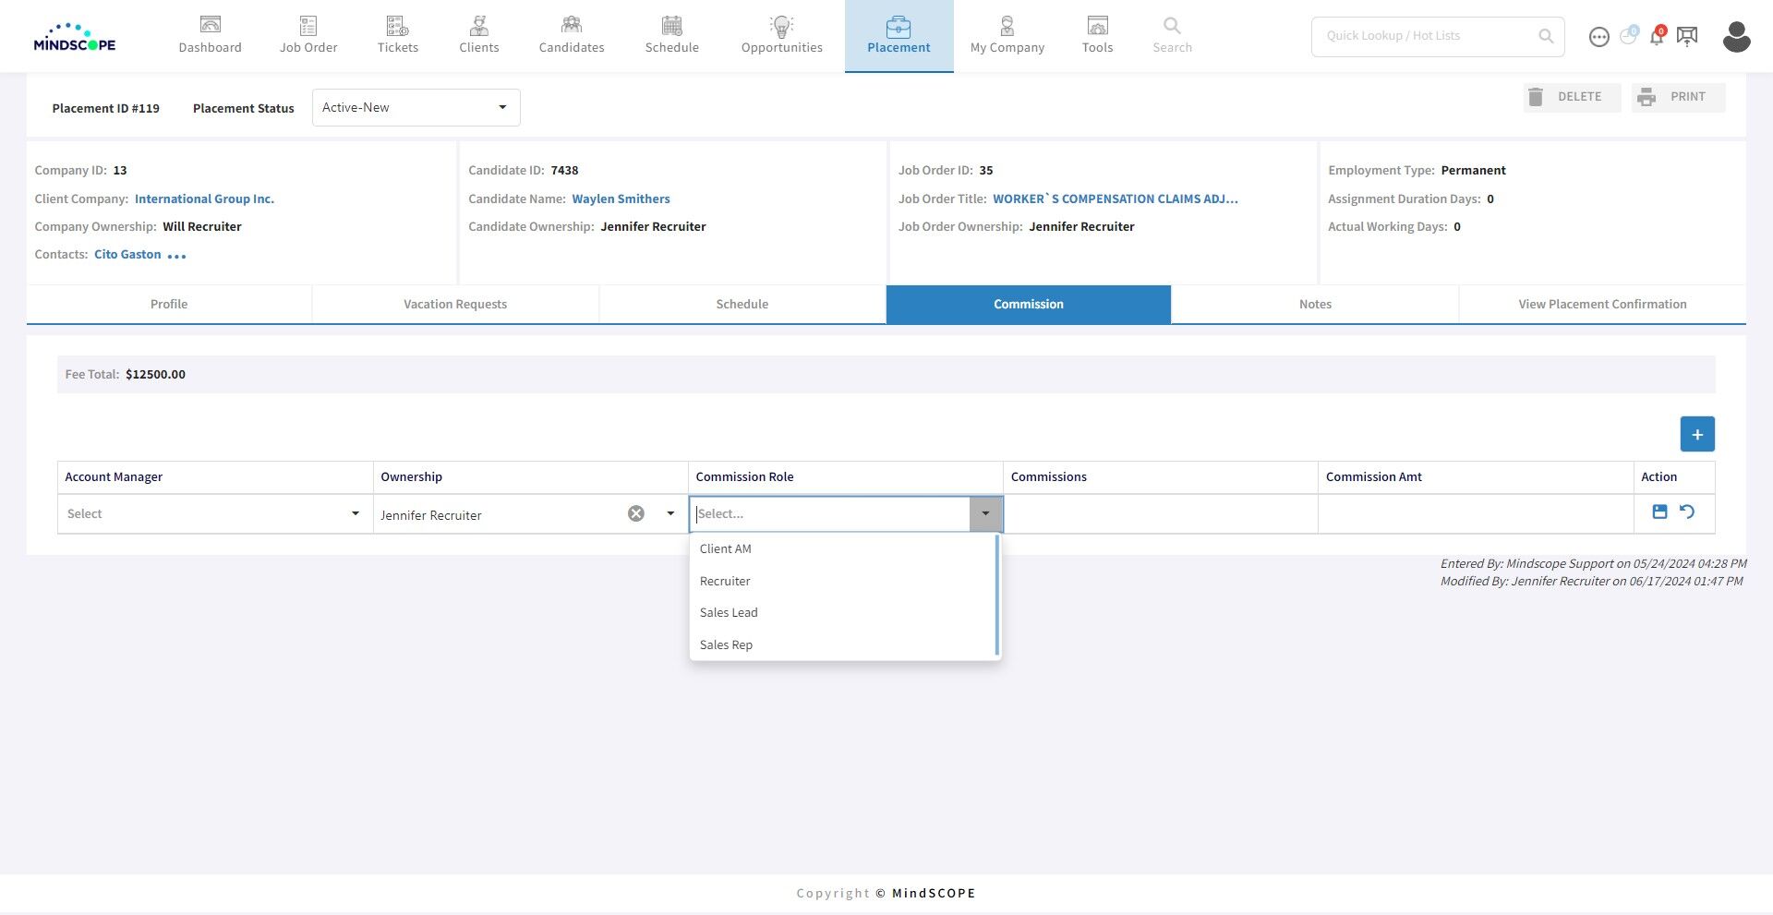1773x915 pixels.
Task: Open the Candidates module icon
Action: [572, 25]
